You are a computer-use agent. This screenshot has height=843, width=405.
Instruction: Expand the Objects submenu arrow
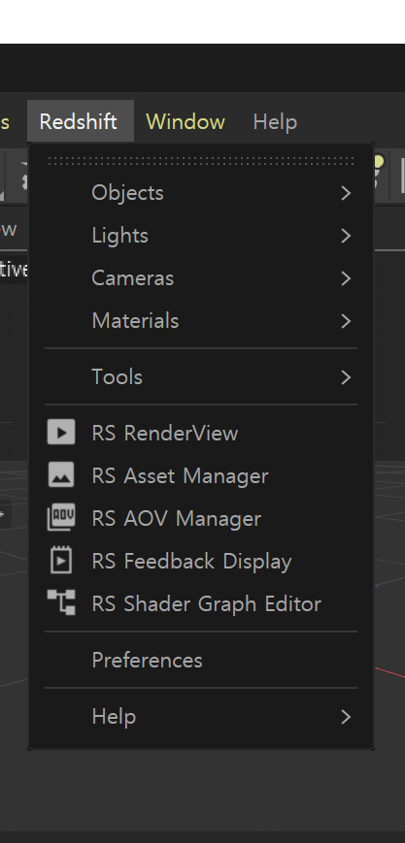(347, 193)
